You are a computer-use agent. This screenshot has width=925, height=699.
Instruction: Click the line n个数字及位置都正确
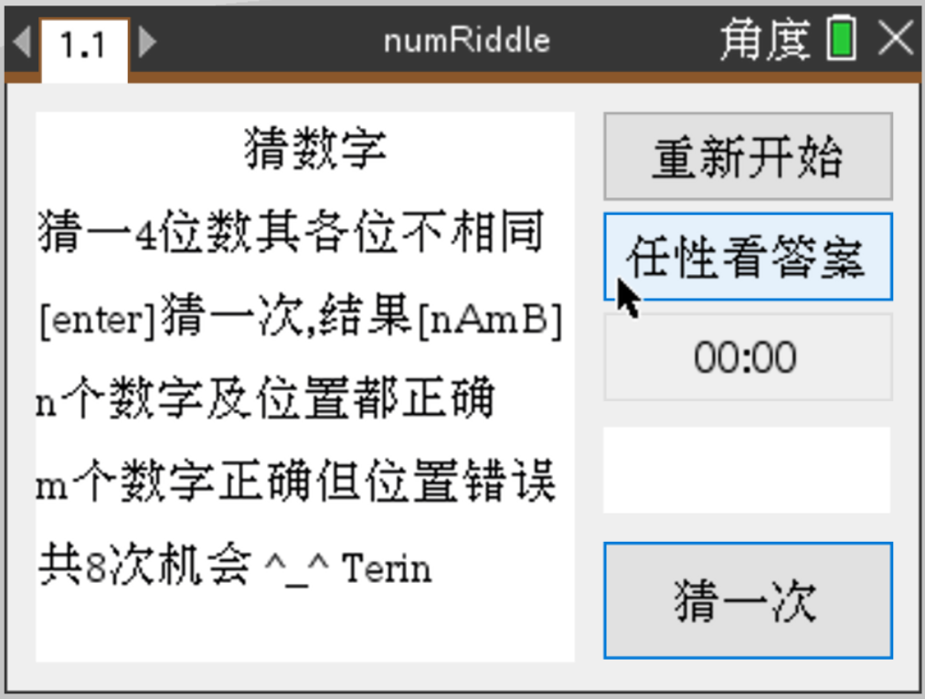pos(265,398)
